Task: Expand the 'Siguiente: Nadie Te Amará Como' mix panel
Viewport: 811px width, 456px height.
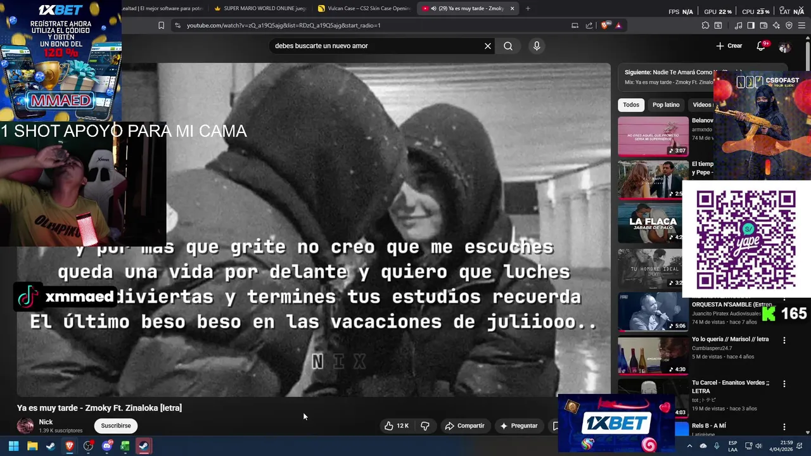Action: (x=668, y=77)
